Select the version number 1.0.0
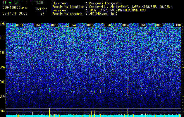184x117 pixels. (39, 3)
